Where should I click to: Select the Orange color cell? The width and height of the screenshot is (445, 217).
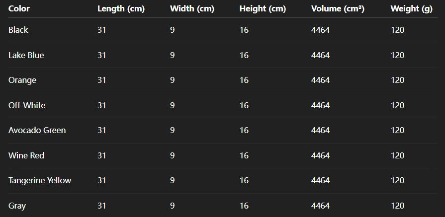tap(22, 80)
